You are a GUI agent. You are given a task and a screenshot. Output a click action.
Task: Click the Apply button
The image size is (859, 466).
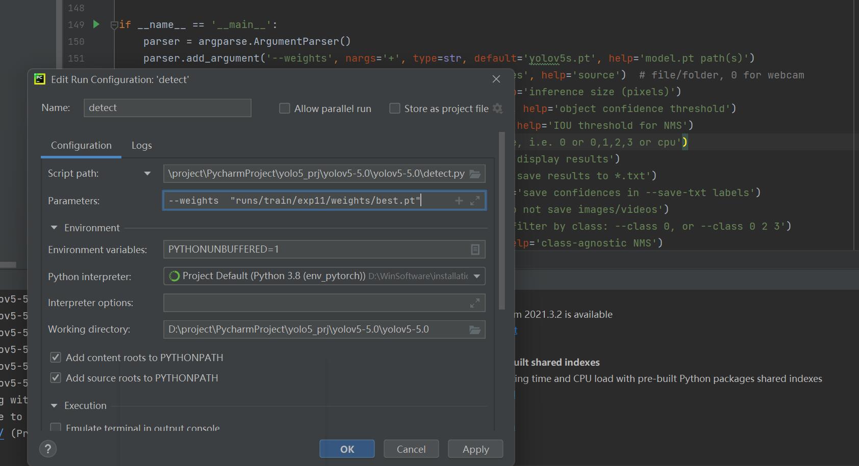[475, 449]
